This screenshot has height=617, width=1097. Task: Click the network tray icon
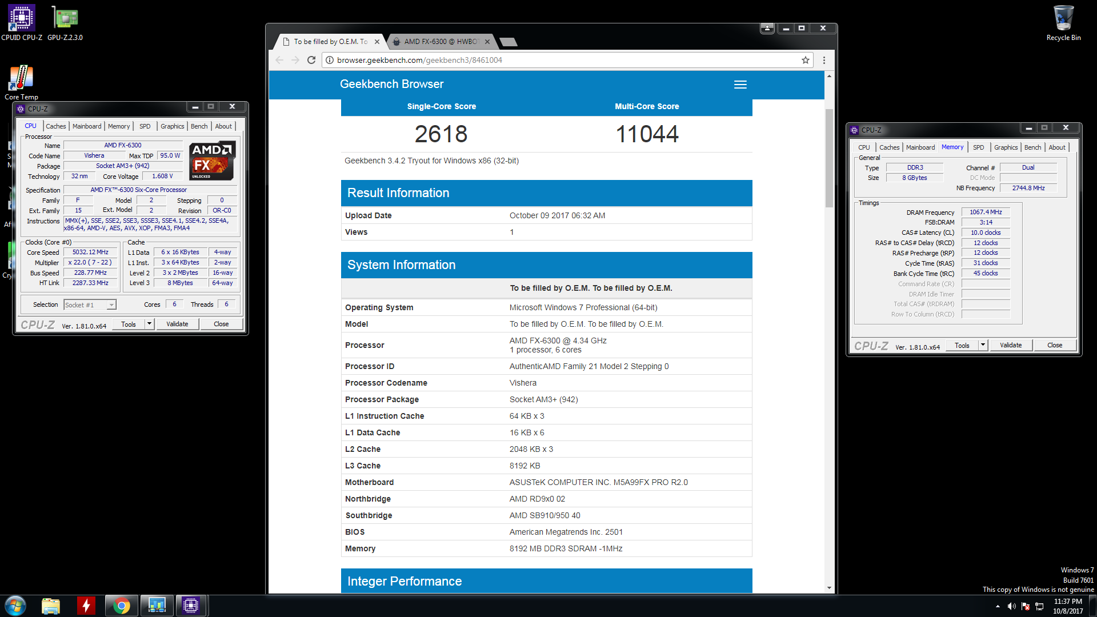(x=1039, y=606)
